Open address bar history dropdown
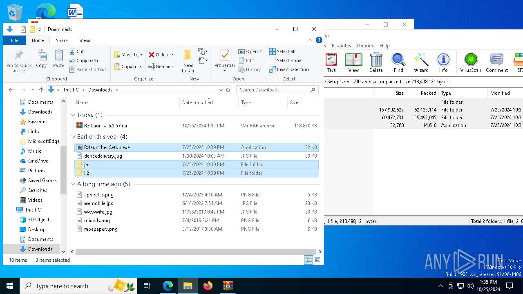The width and height of the screenshot is (523, 294). click(x=221, y=90)
